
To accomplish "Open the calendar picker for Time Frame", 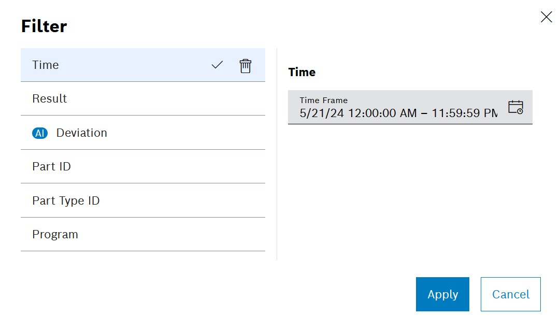I will point(515,107).
